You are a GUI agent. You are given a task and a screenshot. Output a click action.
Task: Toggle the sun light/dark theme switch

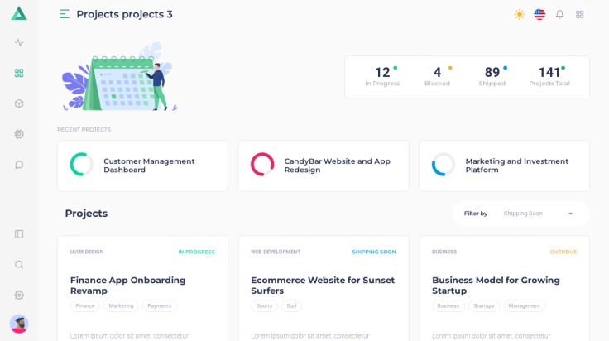[520, 14]
